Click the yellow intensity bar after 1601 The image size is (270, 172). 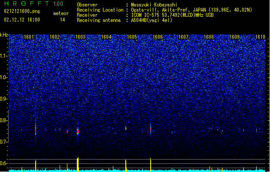point(36,166)
